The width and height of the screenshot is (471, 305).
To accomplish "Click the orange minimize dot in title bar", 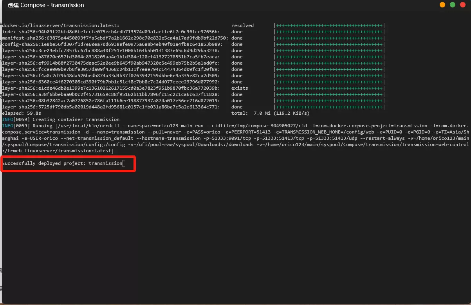I will click(442, 5).
